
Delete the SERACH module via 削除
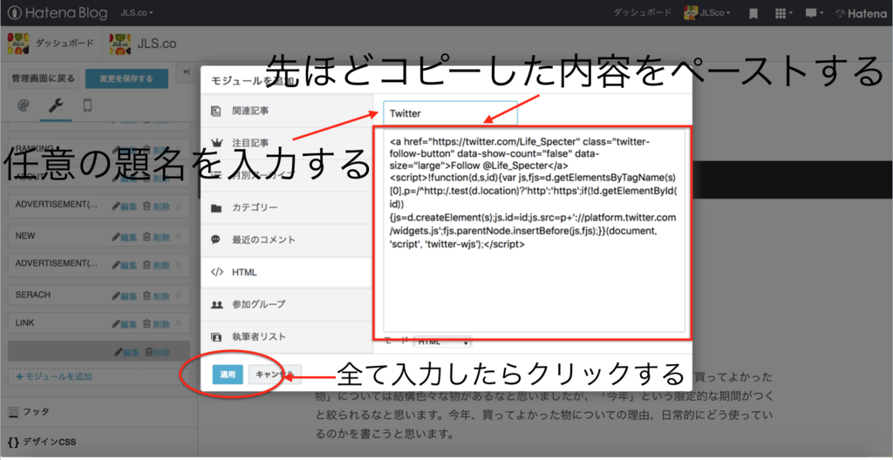(156, 295)
